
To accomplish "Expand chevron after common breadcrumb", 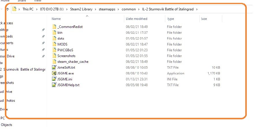I will 139,9.
